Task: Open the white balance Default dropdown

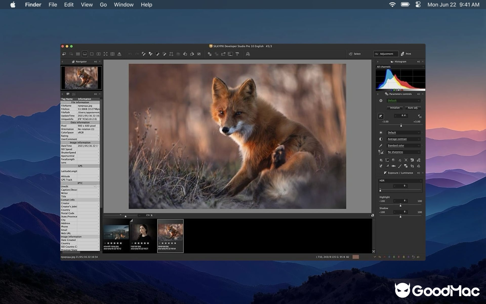Action: 404,133
